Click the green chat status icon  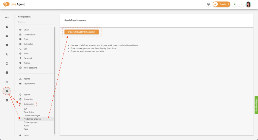pos(235,4)
